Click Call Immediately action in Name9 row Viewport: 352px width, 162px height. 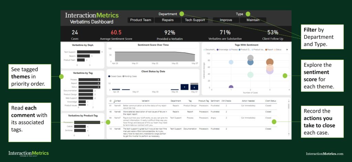point(247,105)
